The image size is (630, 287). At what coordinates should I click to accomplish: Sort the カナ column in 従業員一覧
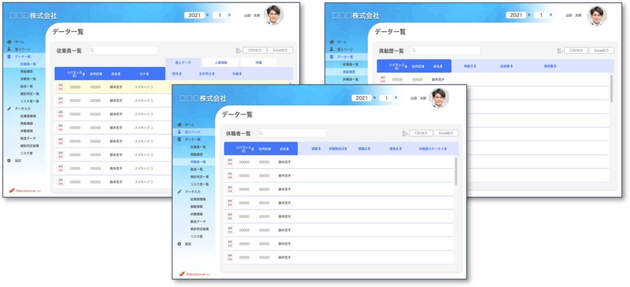(x=144, y=74)
